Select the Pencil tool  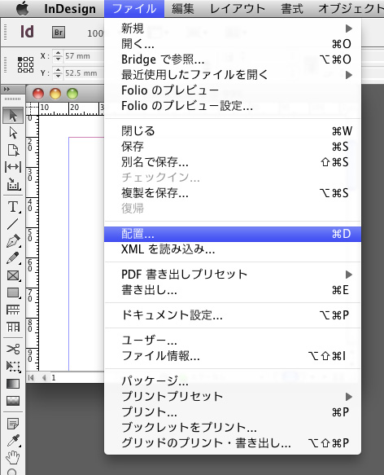(13, 258)
